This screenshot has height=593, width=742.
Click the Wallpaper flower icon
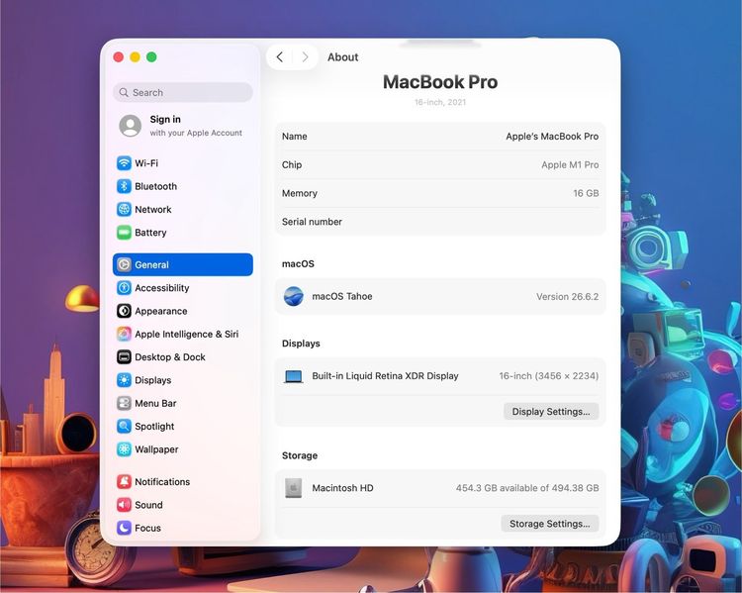(124, 449)
